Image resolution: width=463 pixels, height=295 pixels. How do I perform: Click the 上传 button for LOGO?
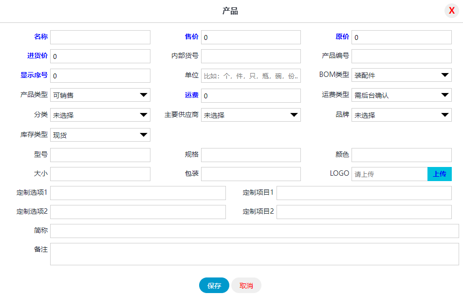[x=439, y=174]
